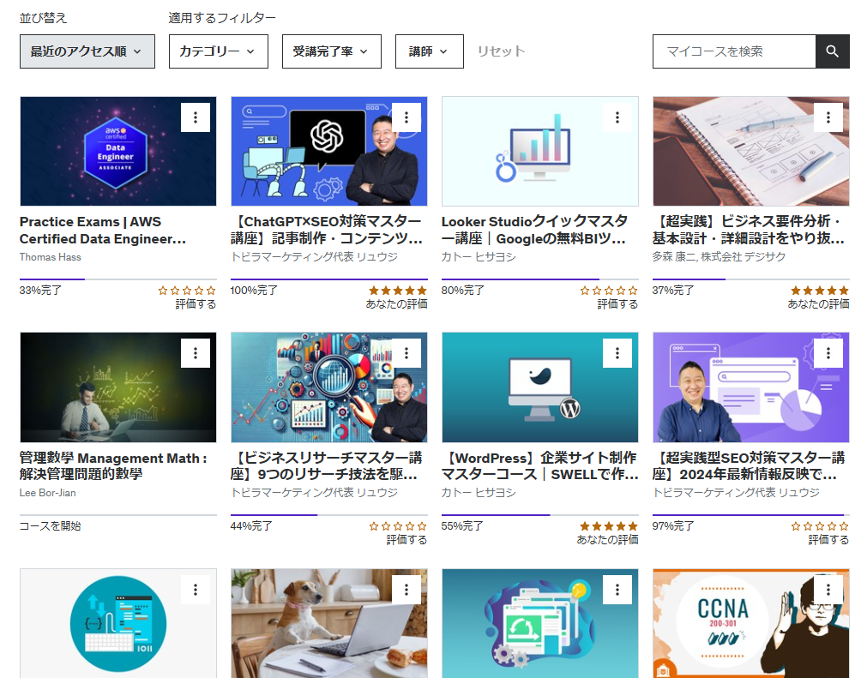Click the three-dot menu on the WordPress course card
The height and width of the screenshot is (678, 855).
pyautogui.click(x=617, y=352)
